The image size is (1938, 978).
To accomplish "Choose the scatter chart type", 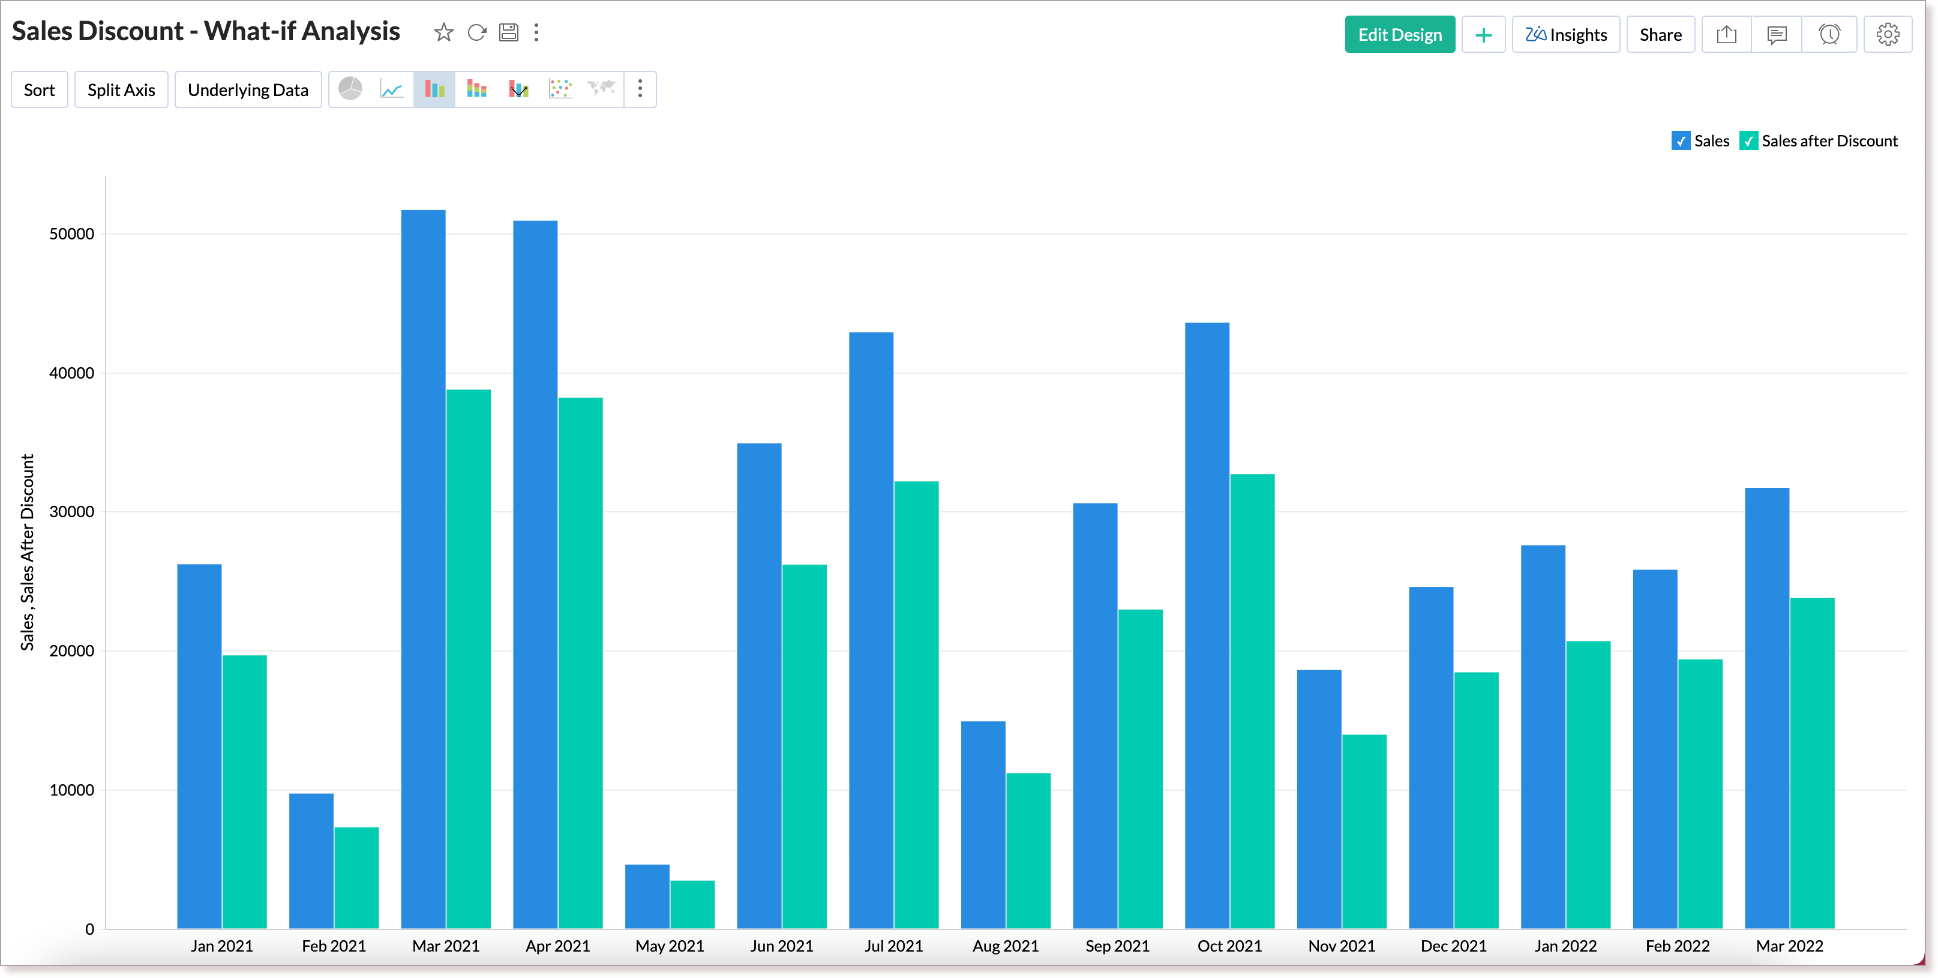I will 560,89.
